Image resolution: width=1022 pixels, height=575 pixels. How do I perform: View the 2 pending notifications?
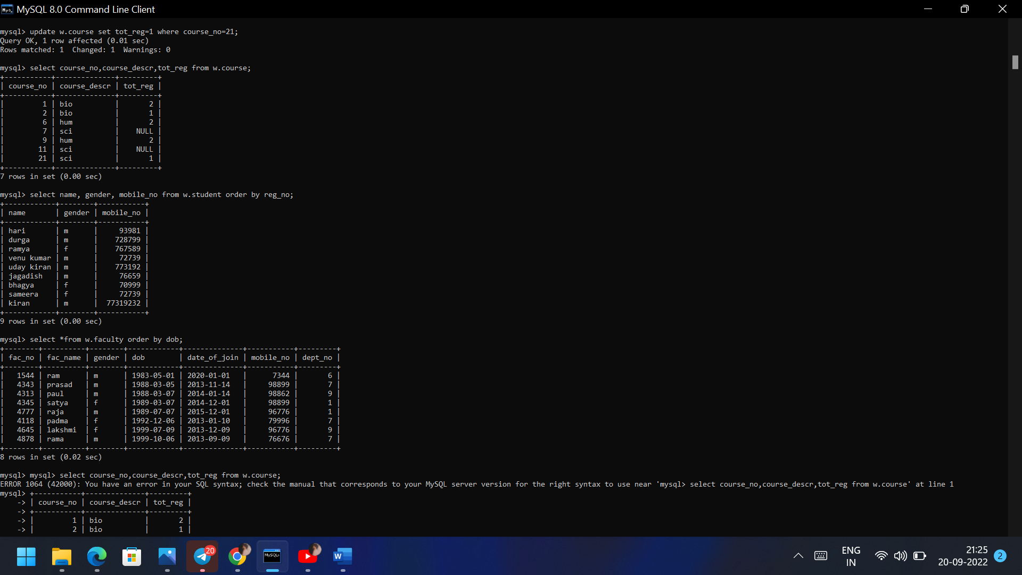pyautogui.click(x=1000, y=556)
